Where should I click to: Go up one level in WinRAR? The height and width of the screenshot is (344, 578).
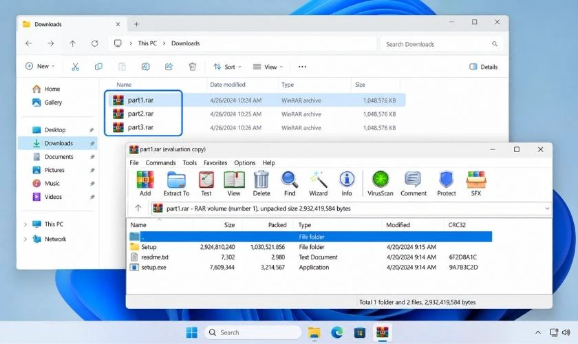coord(138,208)
